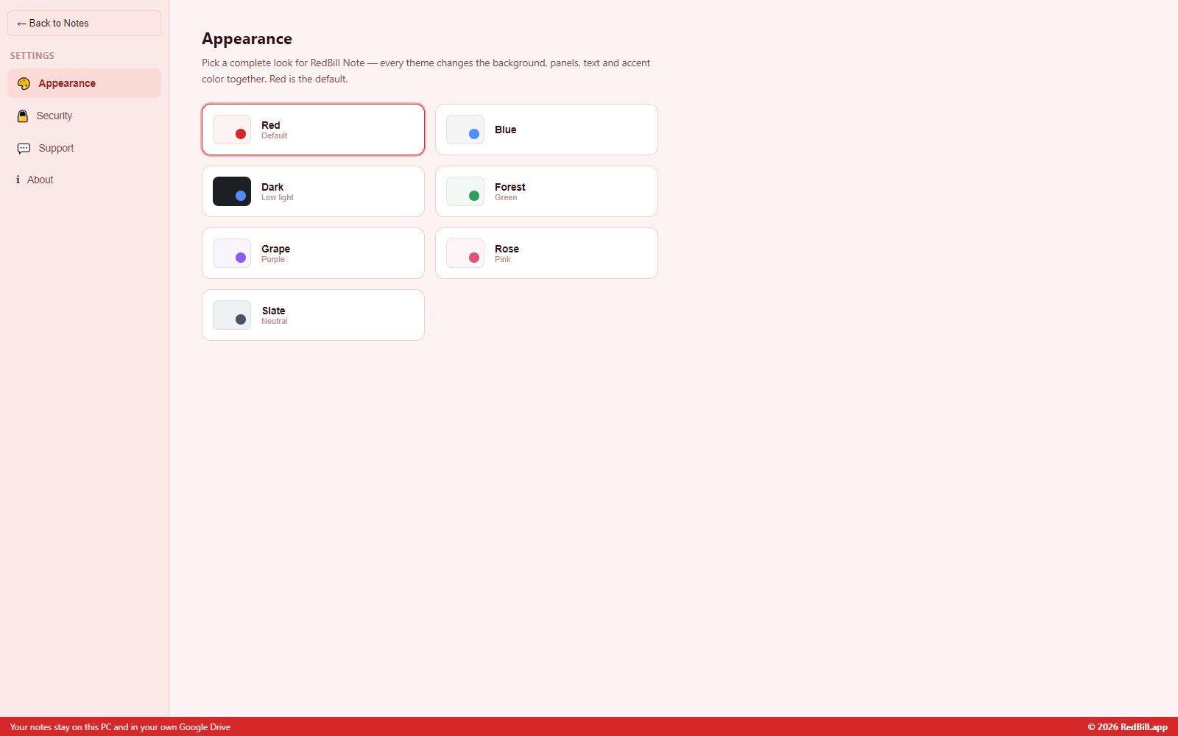1178x736 pixels.
Task: Click the Forest theme preview swatch
Action: tap(465, 191)
